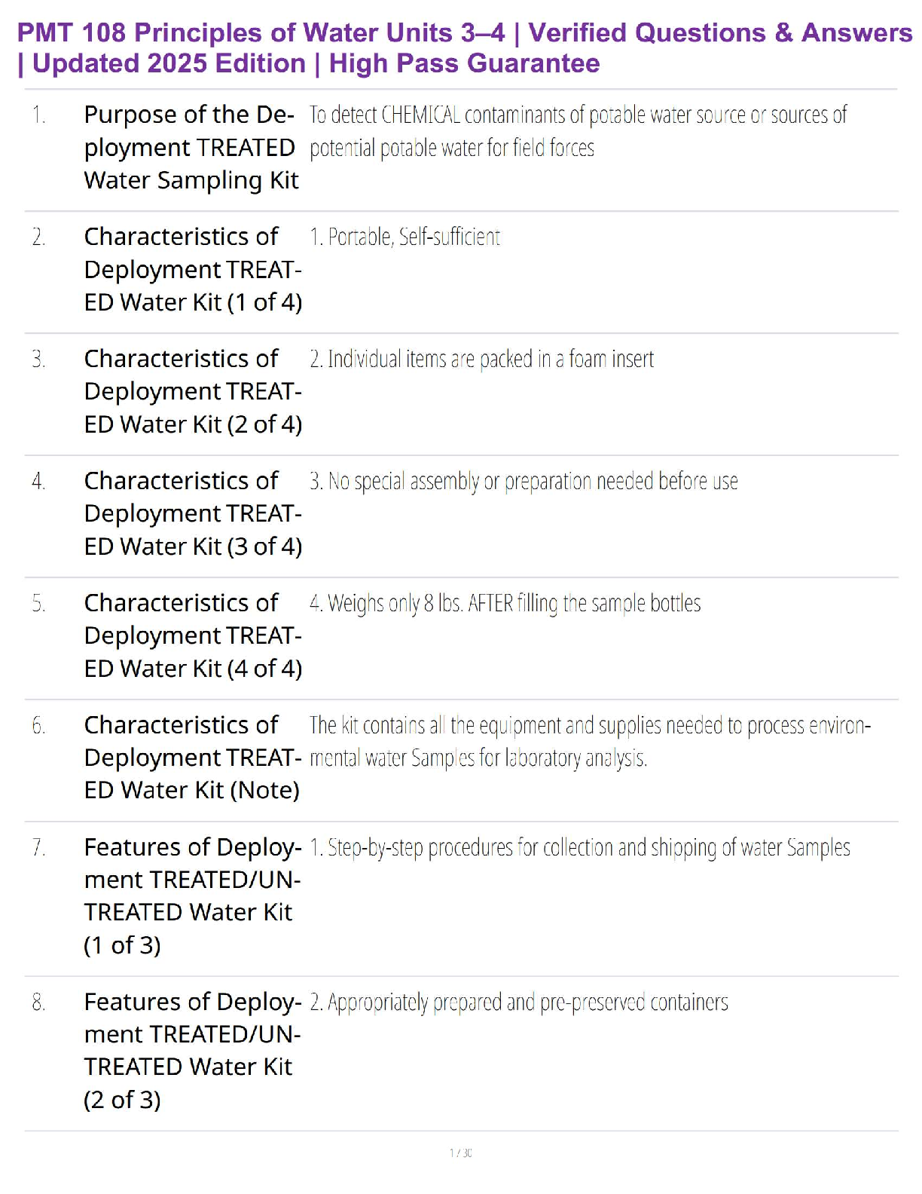
Task: Click the 'Features of Deployment TREATED/UNTREATED Water Kit (2 of 3)' term
Action: tap(192, 1050)
